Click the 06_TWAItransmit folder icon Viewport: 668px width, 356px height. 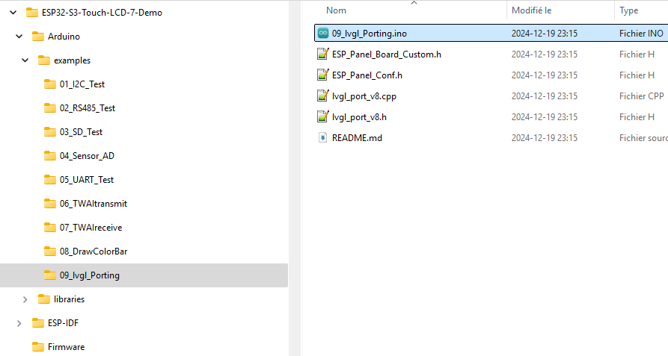[50, 204]
